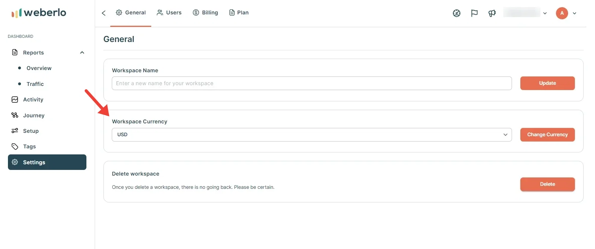Click the orange user avatar A
This screenshot has width=595, height=249.
click(562, 13)
